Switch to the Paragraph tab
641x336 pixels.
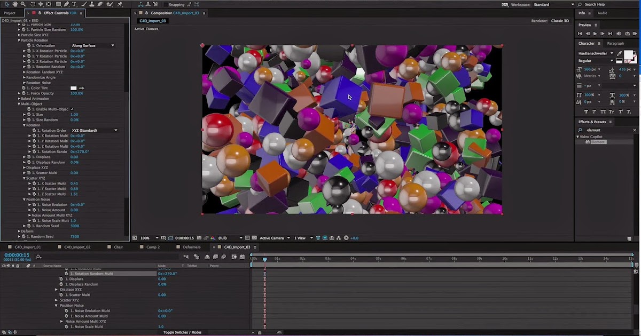615,43
